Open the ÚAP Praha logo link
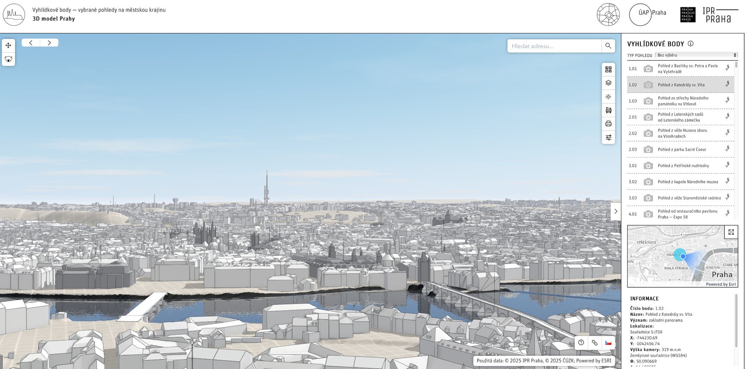The image size is (747, 369). click(x=648, y=14)
